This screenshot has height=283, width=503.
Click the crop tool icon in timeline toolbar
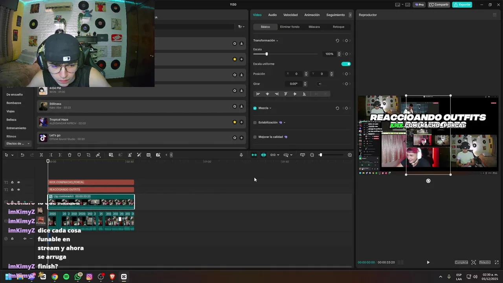pyautogui.click(x=88, y=155)
